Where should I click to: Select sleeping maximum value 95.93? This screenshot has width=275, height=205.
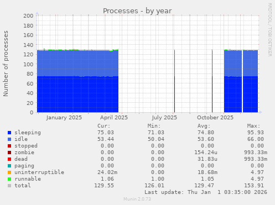pyautogui.click(x=256, y=133)
